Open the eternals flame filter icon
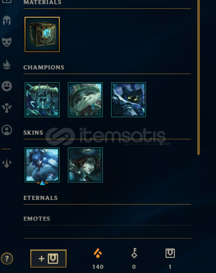216x273 pixels. [7, 64]
